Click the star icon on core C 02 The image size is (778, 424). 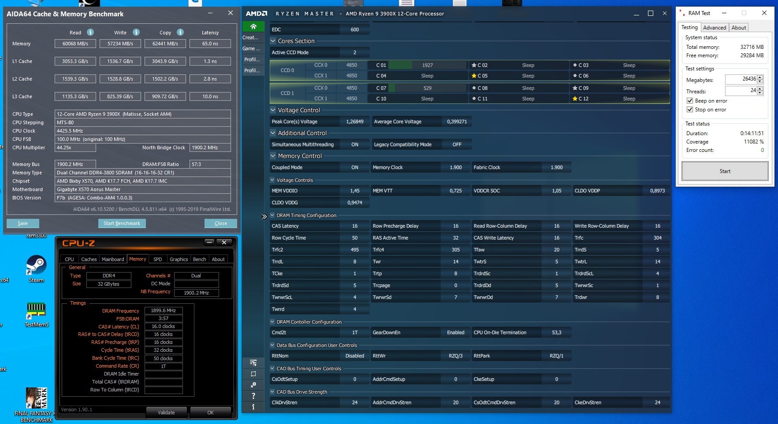(474, 65)
